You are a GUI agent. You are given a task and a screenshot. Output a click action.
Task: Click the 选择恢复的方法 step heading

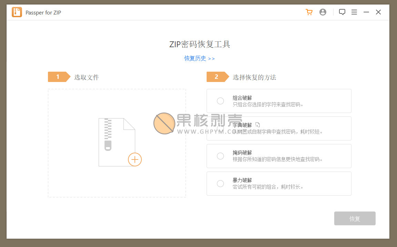255,77
